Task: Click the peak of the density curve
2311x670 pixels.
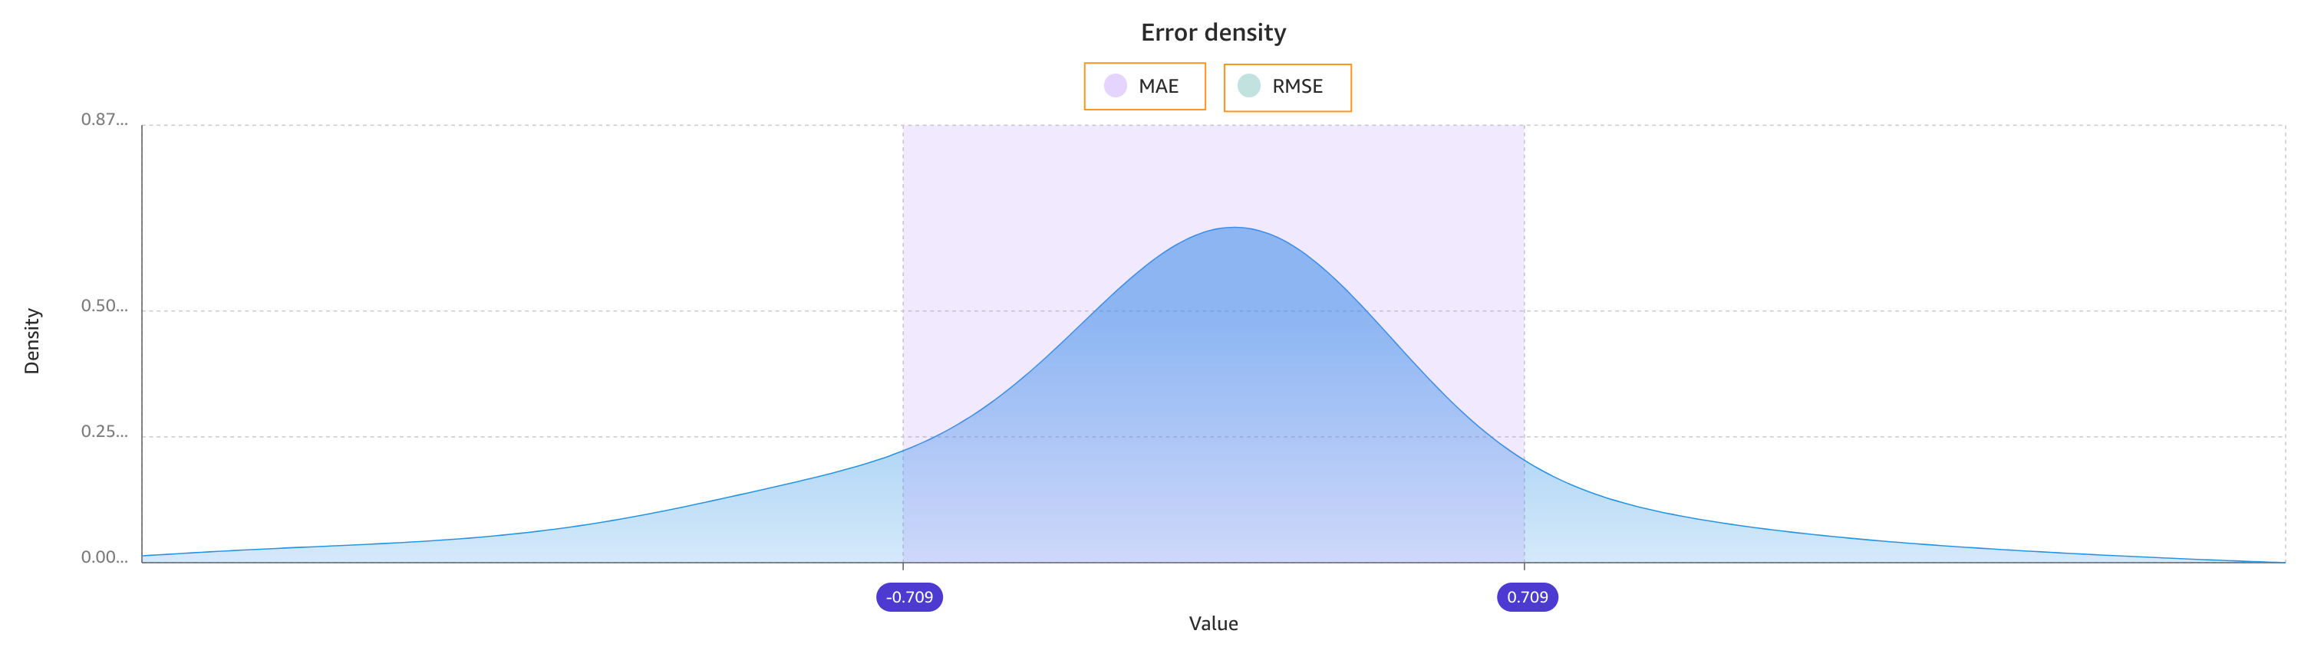Action: point(1235,228)
